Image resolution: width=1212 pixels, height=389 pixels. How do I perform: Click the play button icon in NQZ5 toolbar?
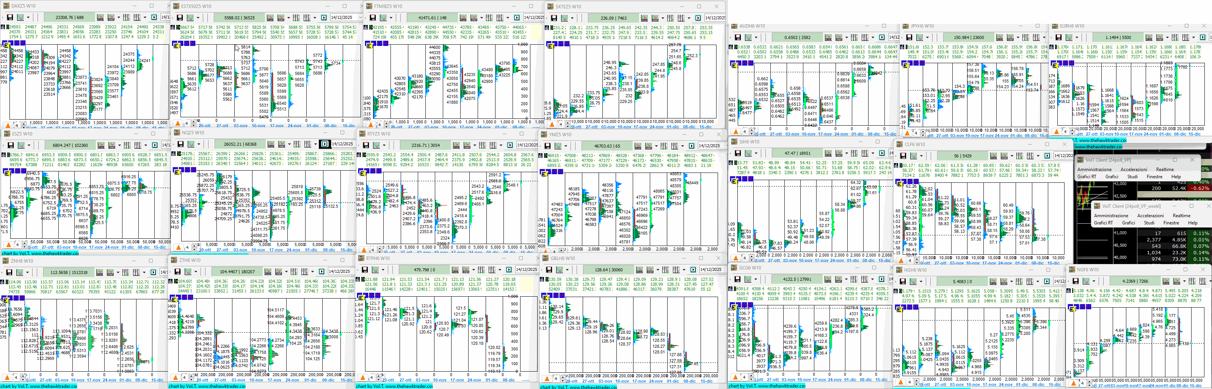(325, 144)
